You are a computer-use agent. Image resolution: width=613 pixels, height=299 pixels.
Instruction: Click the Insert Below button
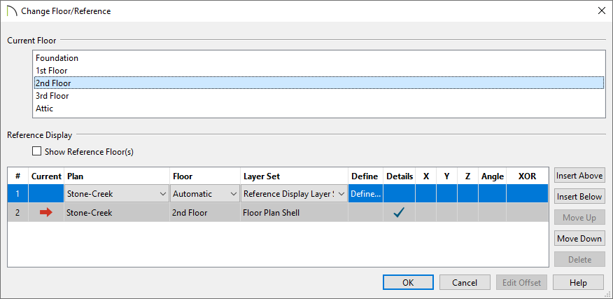click(579, 197)
